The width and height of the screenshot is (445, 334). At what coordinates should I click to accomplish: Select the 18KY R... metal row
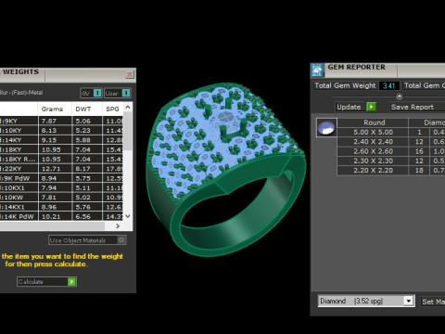tap(62, 160)
